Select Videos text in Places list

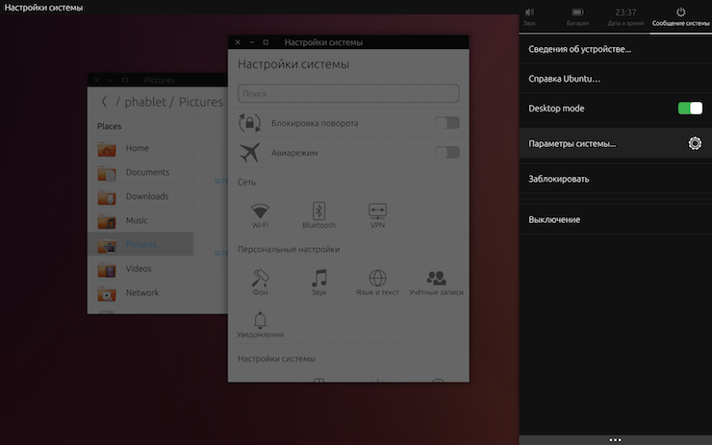pyautogui.click(x=139, y=268)
